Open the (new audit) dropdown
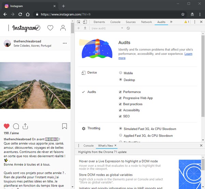 pyautogui.click(x=107, y=28)
